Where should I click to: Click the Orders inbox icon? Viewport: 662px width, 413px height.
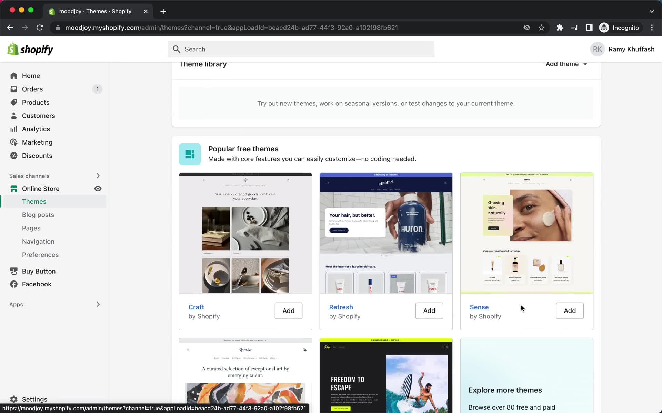click(x=14, y=89)
